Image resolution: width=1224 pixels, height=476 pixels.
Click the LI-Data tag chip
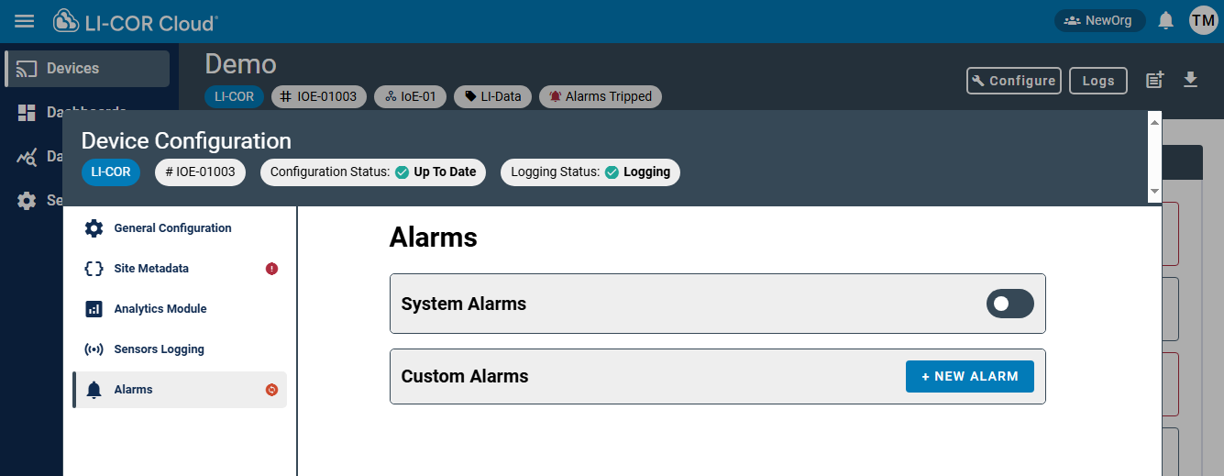pyautogui.click(x=492, y=96)
